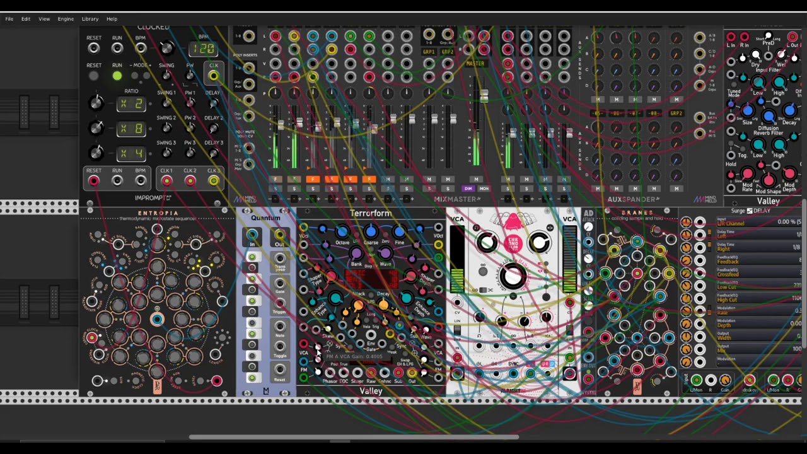Click the orange Attack knob on Terrorform
This screenshot has height=454, width=807.
coord(358,305)
